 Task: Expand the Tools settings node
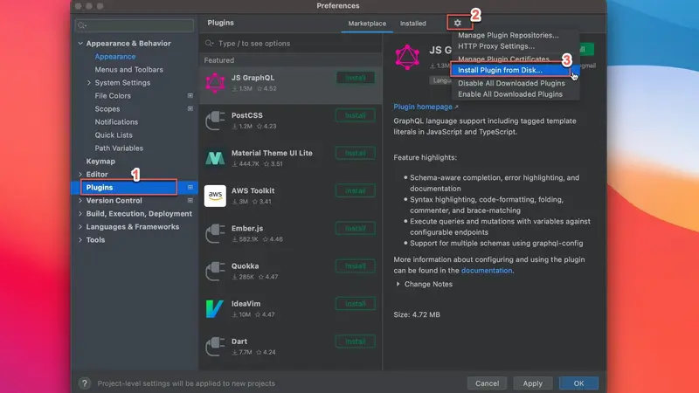coord(80,239)
